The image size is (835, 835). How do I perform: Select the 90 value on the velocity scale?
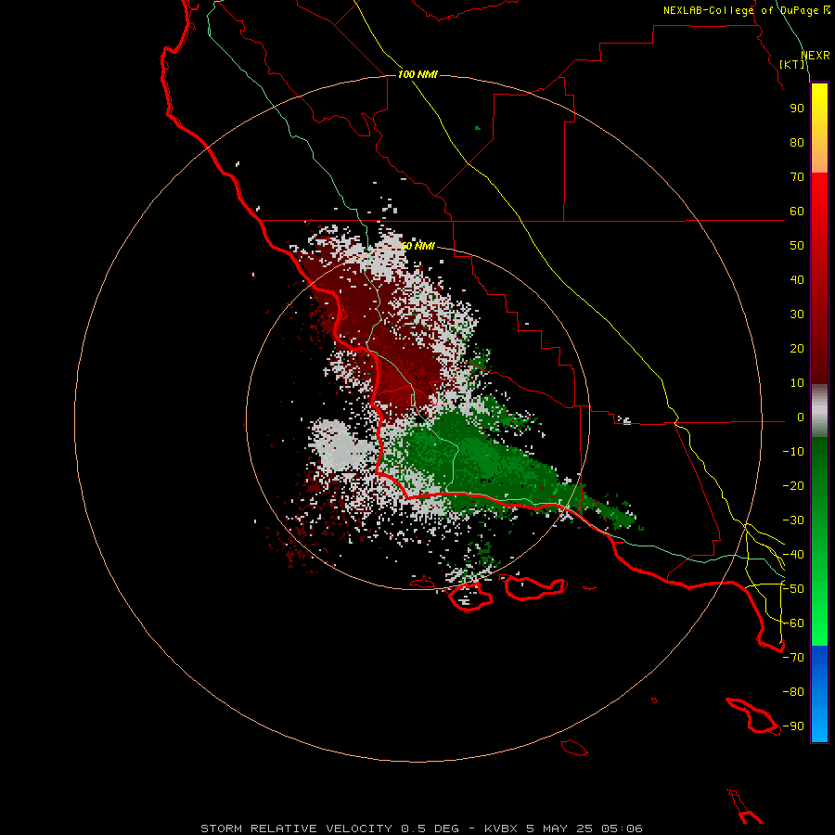(x=797, y=109)
